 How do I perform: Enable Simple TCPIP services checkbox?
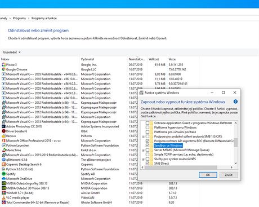pos(148,155)
